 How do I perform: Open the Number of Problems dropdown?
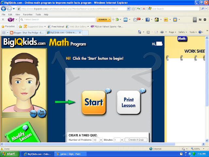click(101, 140)
